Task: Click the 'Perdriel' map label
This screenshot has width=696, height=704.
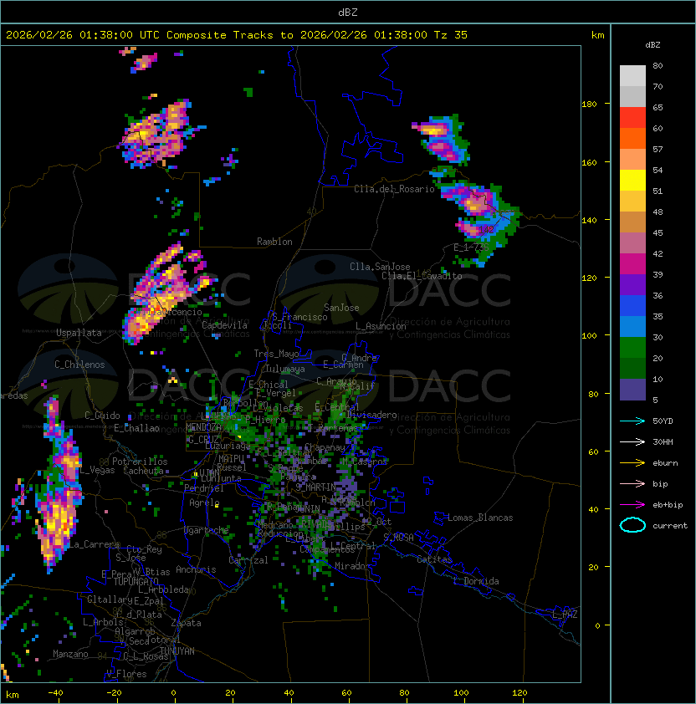Action: click(204, 488)
